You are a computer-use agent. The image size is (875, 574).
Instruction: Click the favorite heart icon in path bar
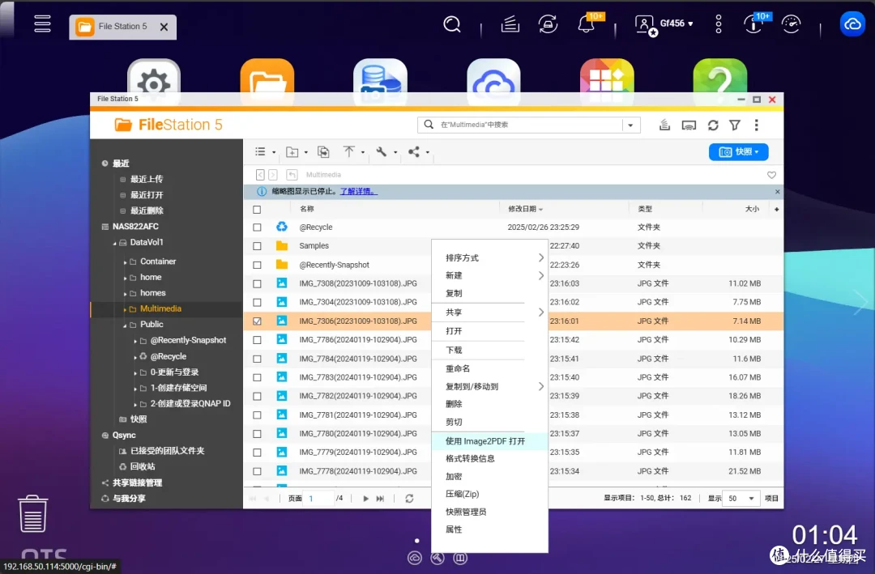[x=772, y=175]
